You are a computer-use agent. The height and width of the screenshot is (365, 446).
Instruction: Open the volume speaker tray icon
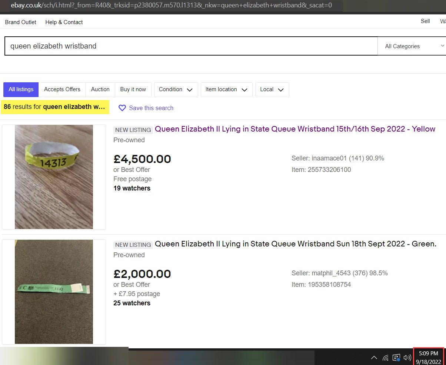coord(407,358)
